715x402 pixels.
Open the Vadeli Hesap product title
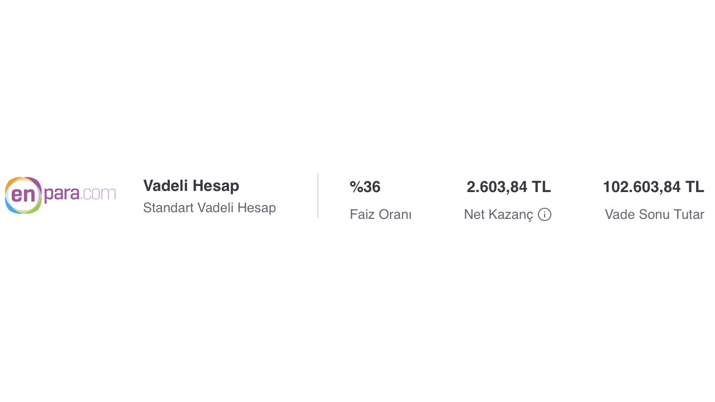pyautogui.click(x=191, y=186)
